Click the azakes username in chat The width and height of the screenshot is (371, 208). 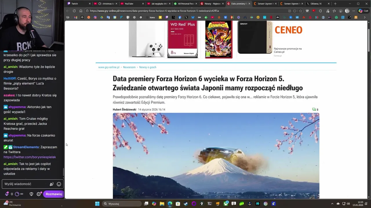click(9, 95)
